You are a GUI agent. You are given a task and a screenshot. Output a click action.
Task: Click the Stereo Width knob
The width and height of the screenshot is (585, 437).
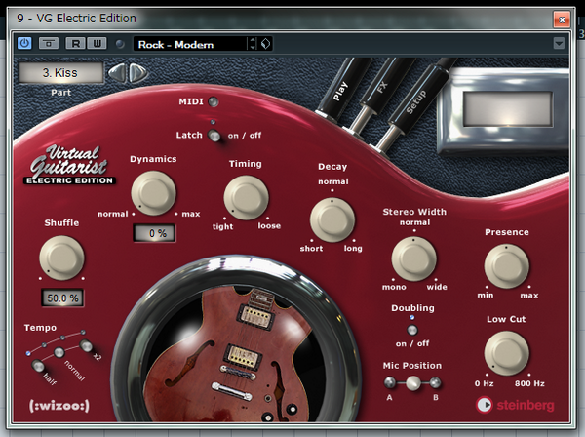pos(413,258)
